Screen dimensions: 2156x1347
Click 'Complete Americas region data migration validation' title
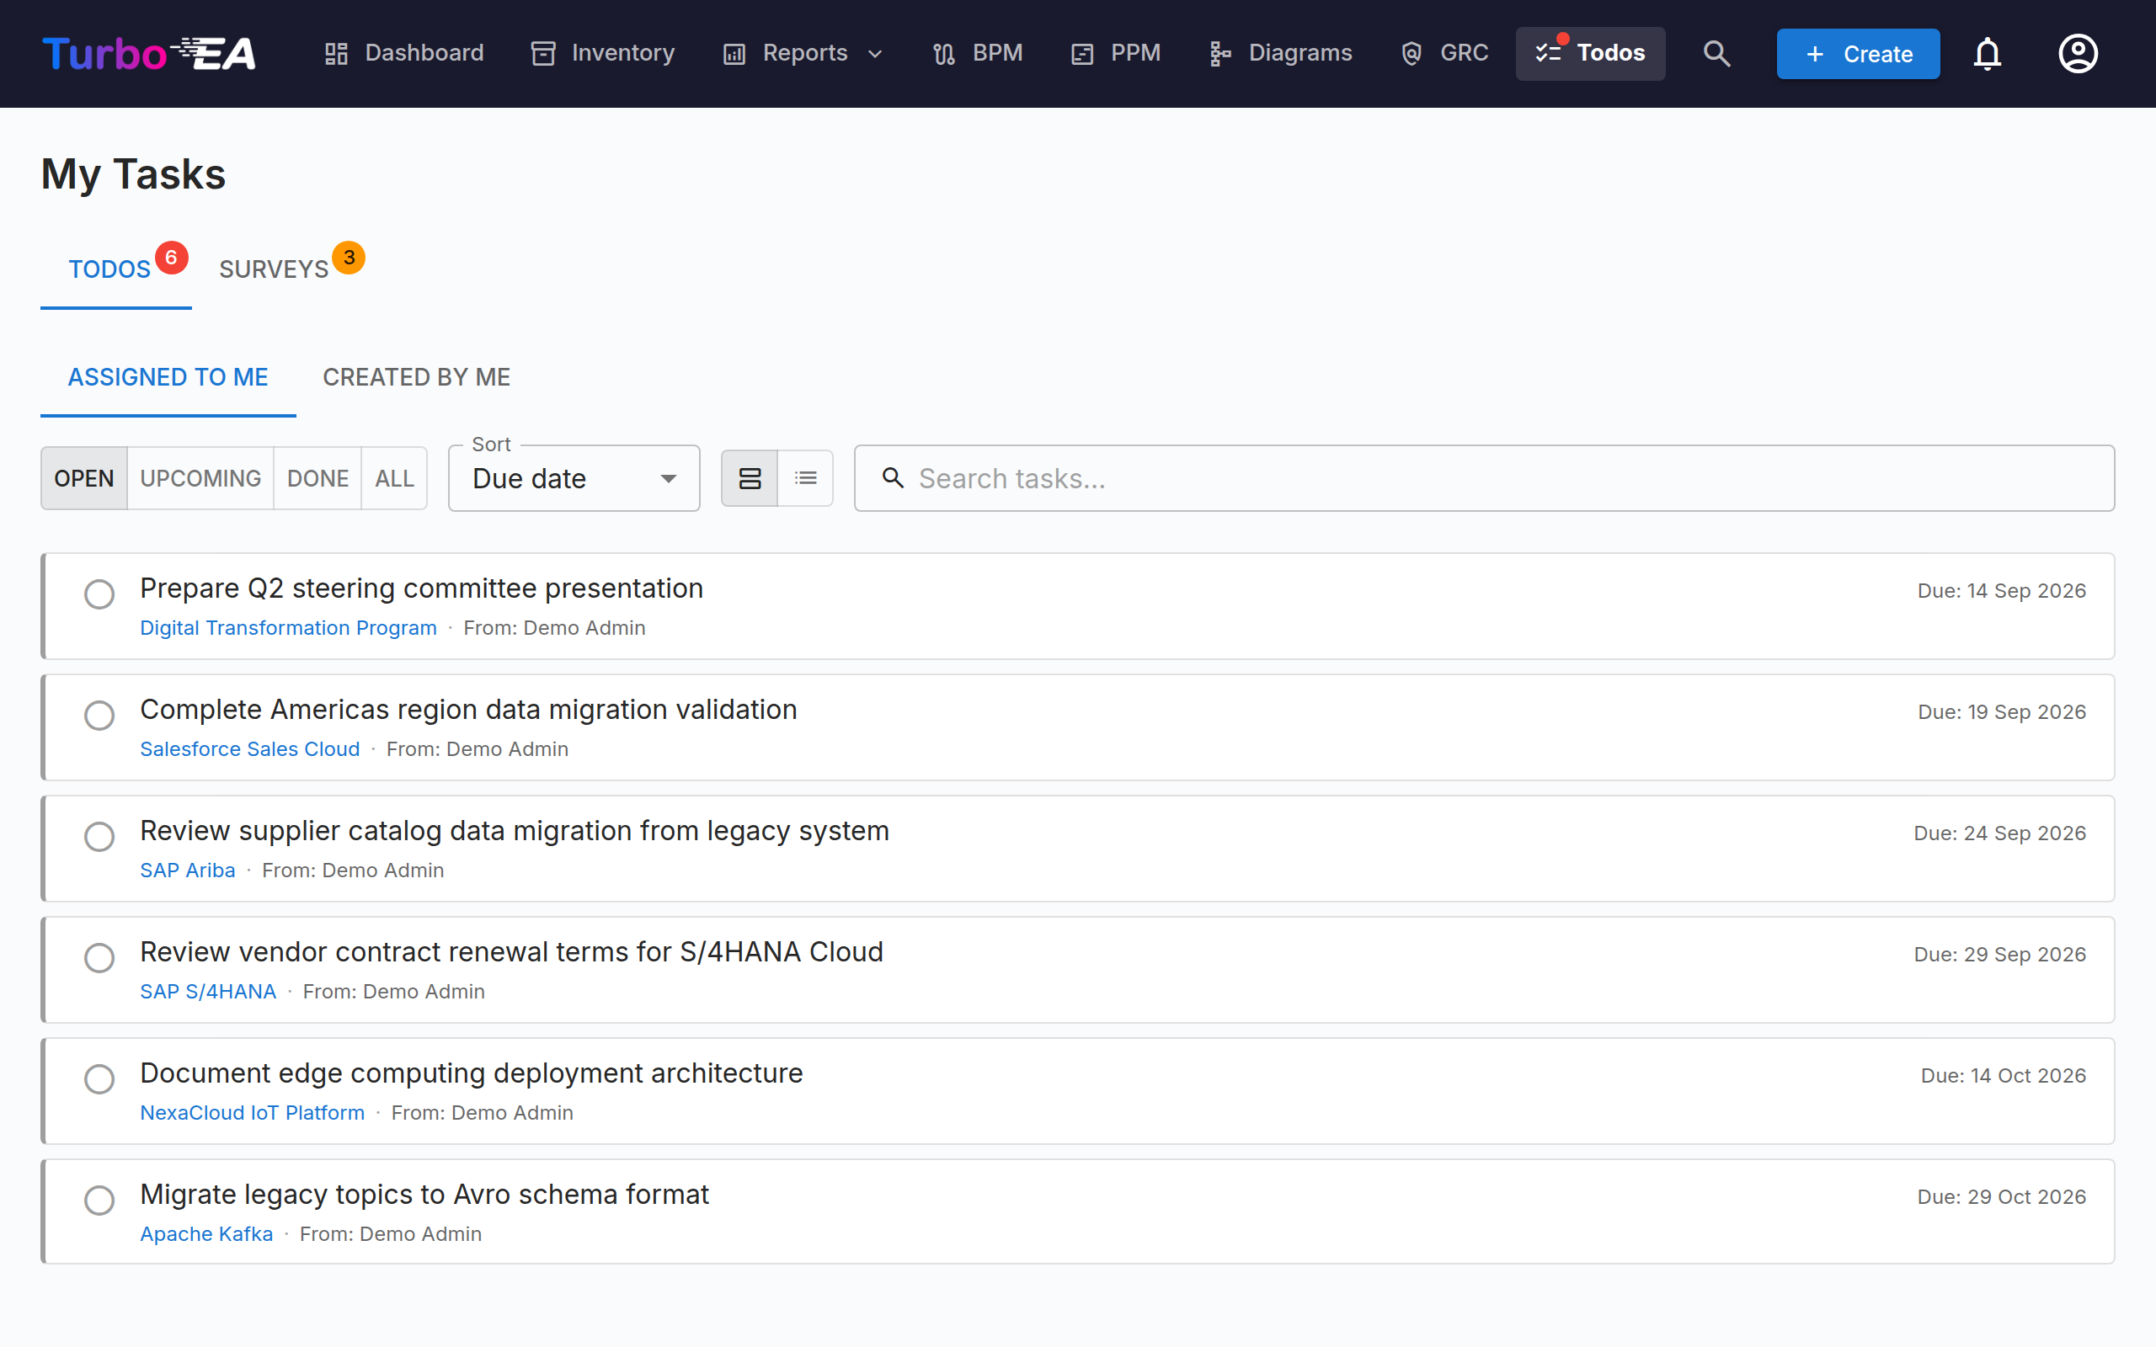coord(468,710)
